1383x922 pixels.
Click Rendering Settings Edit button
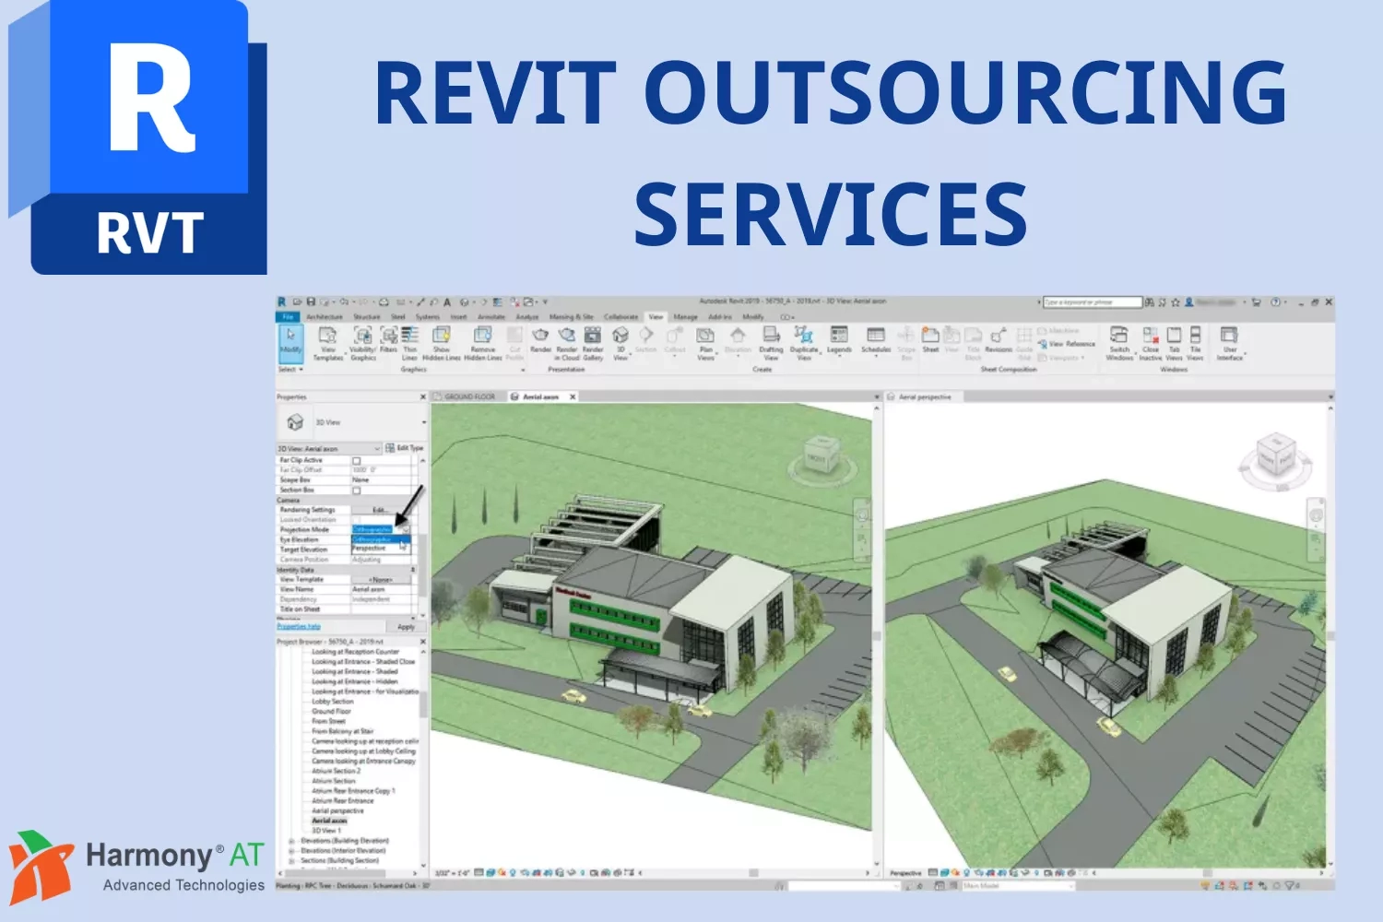380,510
